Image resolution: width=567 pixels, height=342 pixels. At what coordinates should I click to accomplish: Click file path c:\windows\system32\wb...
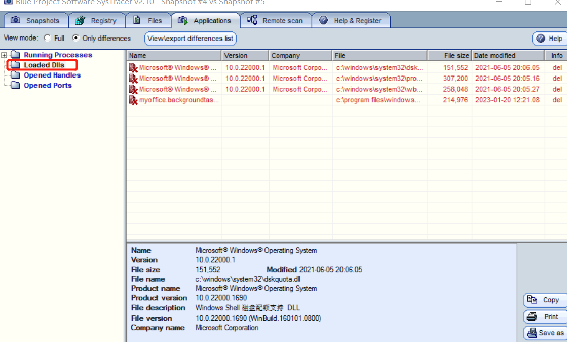[379, 89]
